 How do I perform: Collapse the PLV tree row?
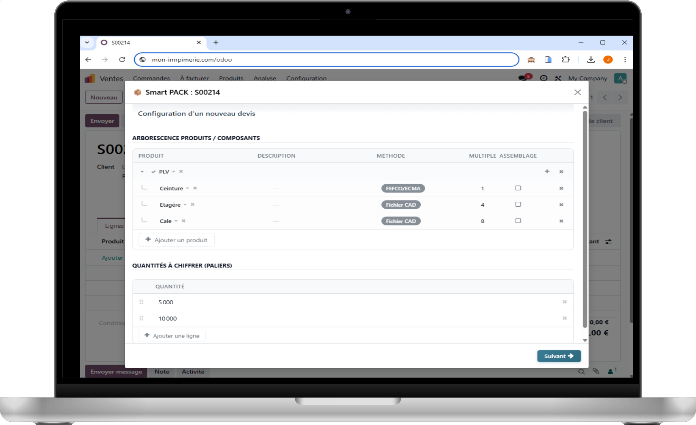coord(142,172)
